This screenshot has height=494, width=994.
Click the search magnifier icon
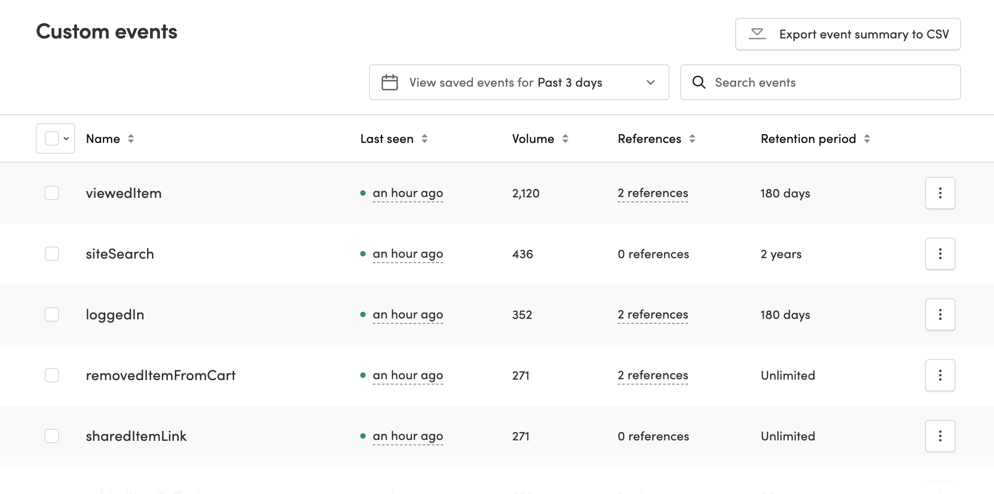pyautogui.click(x=698, y=82)
